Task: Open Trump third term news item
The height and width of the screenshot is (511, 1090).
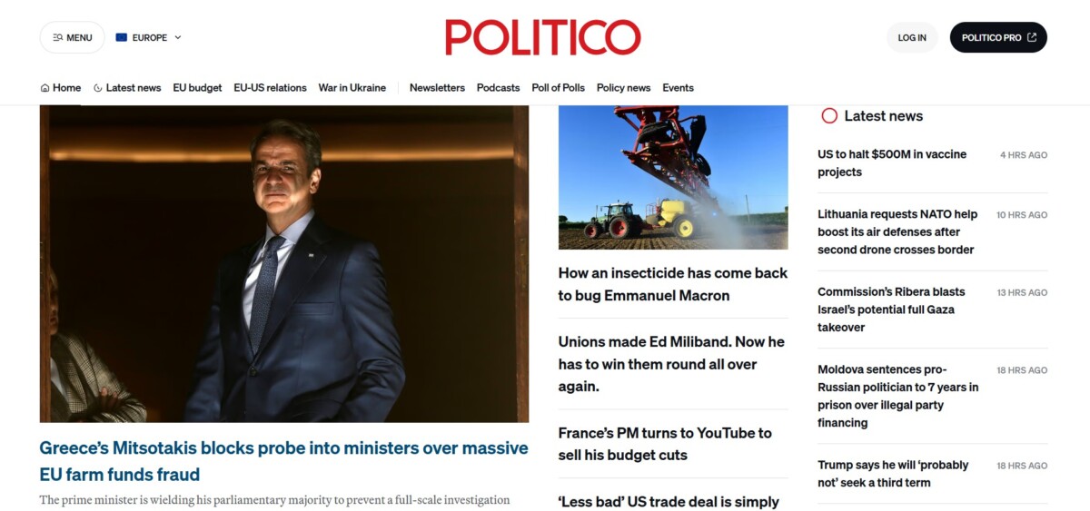Action: click(x=893, y=474)
